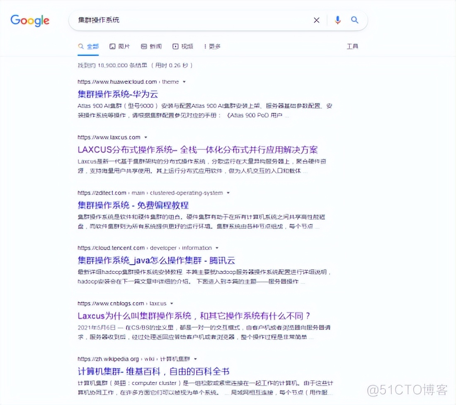This screenshot has width=456, height=405.
Task: Start a voice search with the microphone icon
Action: tap(337, 20)
